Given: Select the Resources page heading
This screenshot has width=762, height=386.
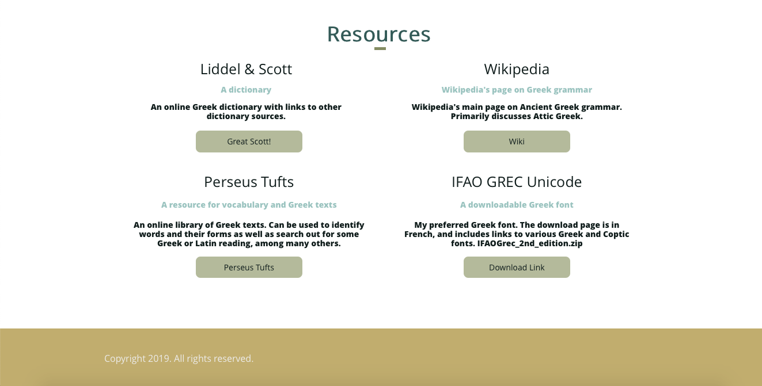Looking at the screenshot, I should (379, 35).
